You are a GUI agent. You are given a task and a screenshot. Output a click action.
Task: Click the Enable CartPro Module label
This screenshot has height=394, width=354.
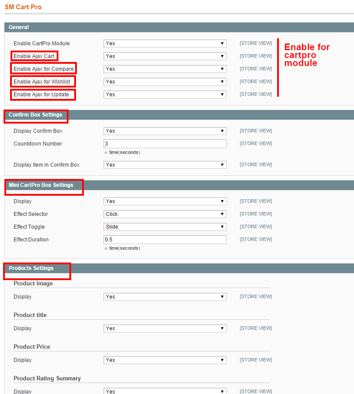(42, 44)
